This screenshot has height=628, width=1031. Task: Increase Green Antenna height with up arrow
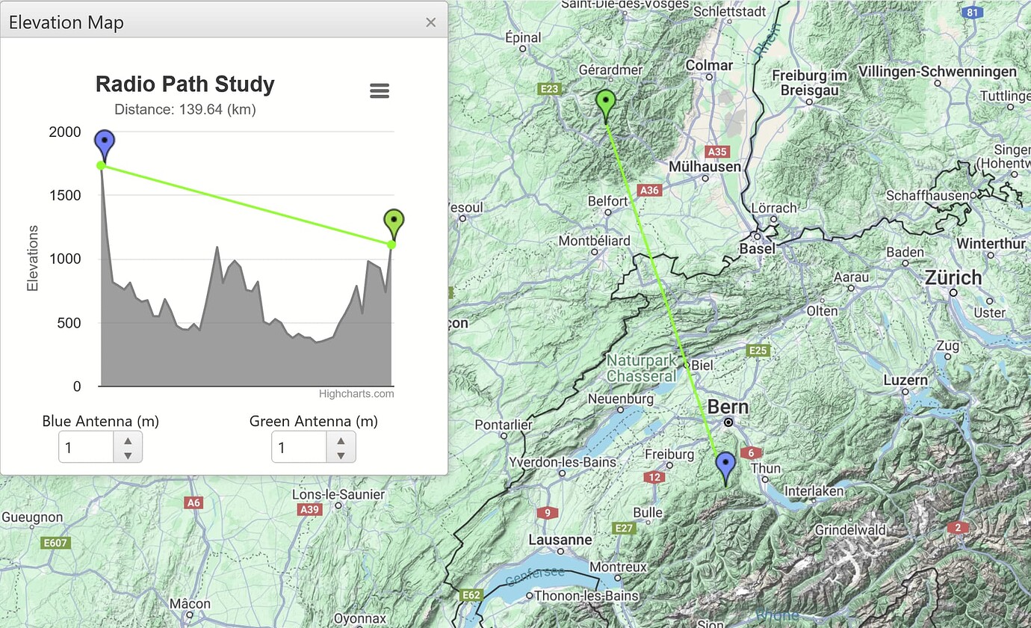pos(341,440)
